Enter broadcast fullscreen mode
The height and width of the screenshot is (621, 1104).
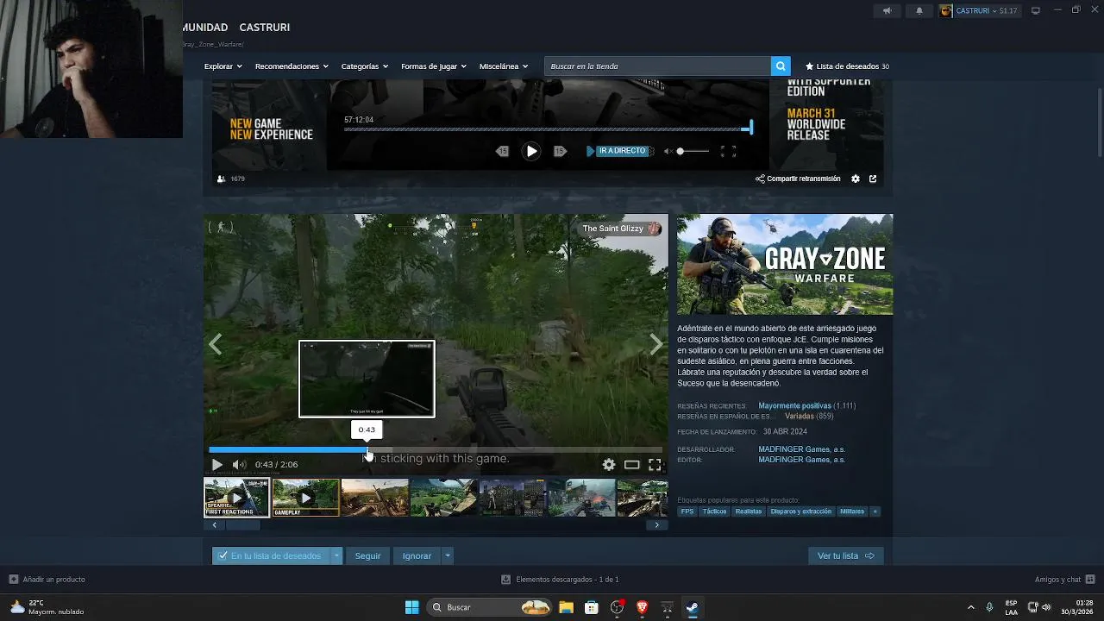click(x=728, y=151)
